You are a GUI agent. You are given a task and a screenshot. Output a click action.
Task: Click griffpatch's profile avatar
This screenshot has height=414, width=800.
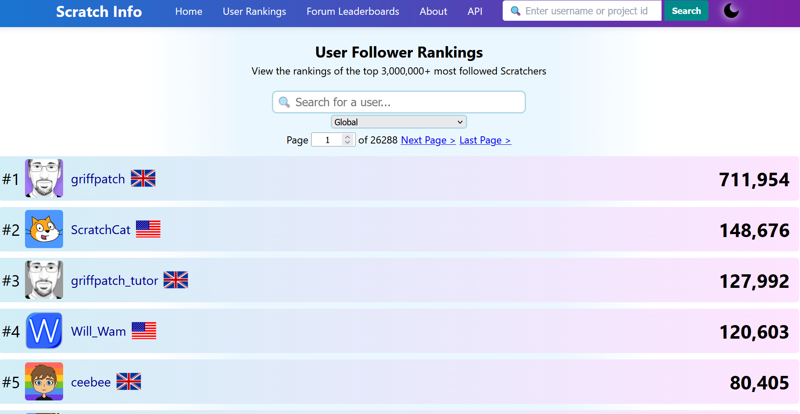(x=44, y=178)
